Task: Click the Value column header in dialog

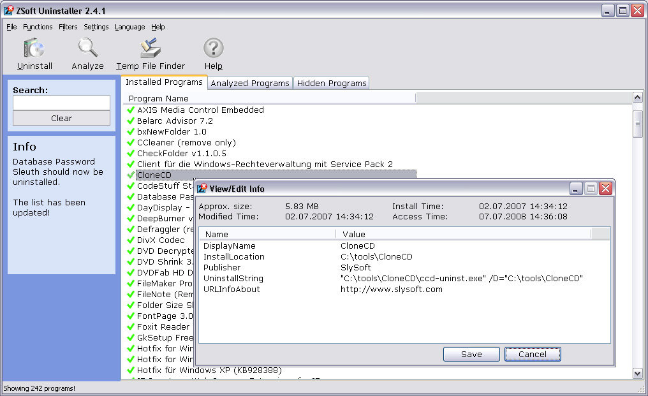Action: (x=463, y=234)
